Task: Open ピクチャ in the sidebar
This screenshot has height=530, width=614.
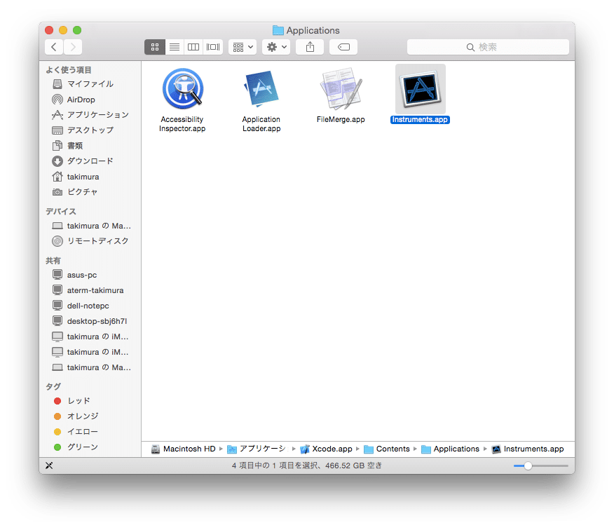Action: (x=90, y=192)
